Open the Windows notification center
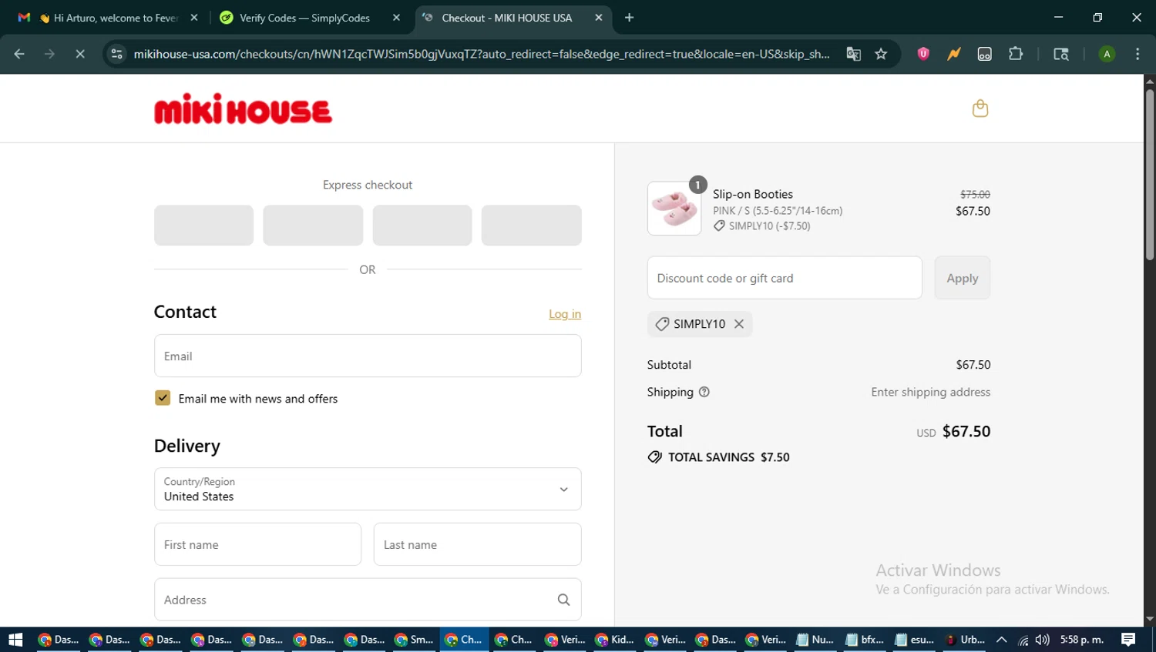The width and height of the screenshot is (1156, 652). (1128, 640)
